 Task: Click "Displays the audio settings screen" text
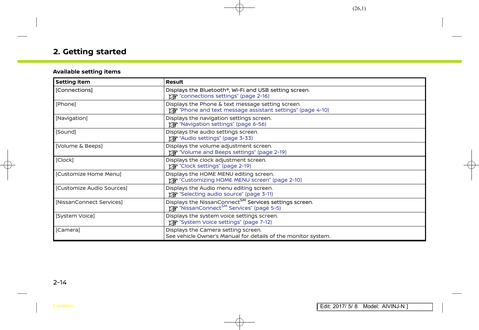[212, 132]
